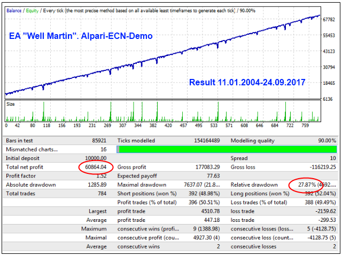This screenshot has width=342, height=256.
Task: Select the circled Total net profit value
Action: coord(96,167)
